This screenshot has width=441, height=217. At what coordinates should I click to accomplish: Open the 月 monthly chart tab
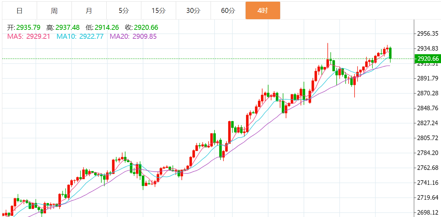pyautogui.click(x=89, y=11)
